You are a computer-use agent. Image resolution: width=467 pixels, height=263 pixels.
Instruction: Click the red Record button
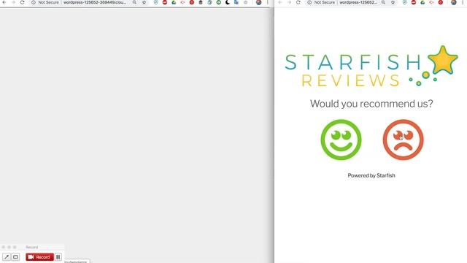click(39, 257)
